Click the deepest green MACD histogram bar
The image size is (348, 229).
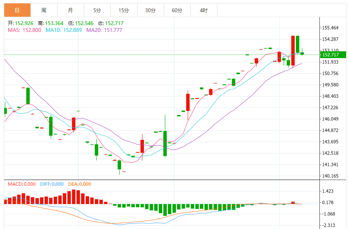coord(165,210)
